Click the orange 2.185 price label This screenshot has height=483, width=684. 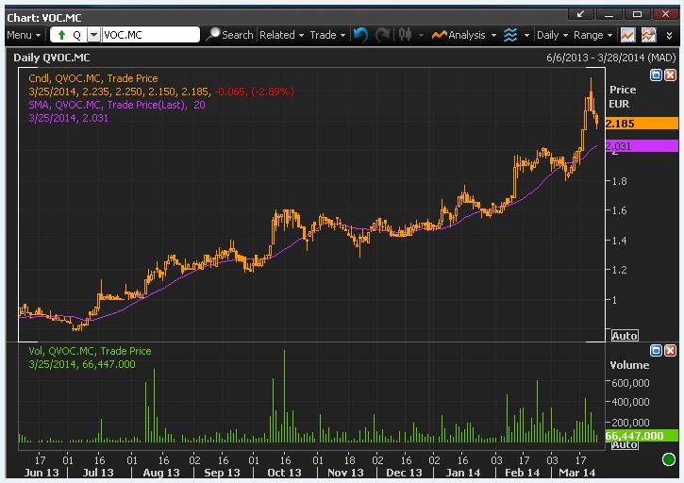(x=642, y=123)
